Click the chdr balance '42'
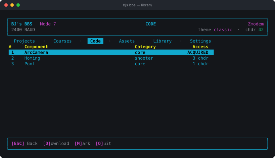This screenshot has width=275, height=158. pyautogui.click(x=261, y=30)
